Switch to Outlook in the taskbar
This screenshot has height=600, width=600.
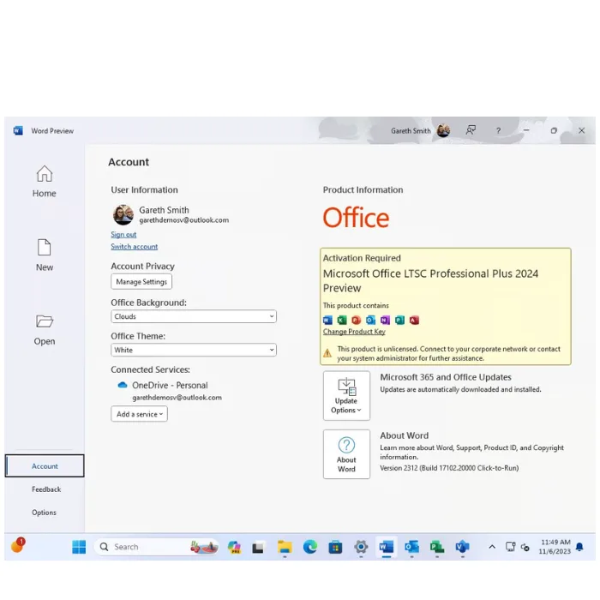(411, 547)
